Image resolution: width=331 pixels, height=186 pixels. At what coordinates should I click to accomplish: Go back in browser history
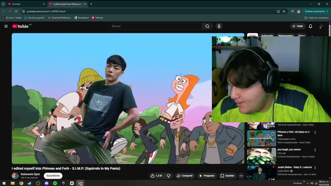point(4,11)
